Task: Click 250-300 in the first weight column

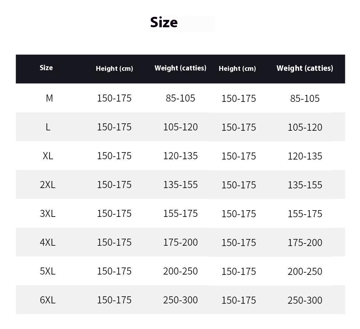Action: [180, 300]
